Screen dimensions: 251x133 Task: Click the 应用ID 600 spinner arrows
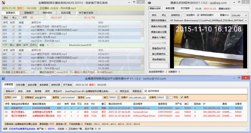tap(22, 97)
